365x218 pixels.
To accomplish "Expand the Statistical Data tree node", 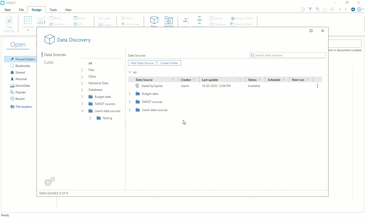I will (82, 83).
